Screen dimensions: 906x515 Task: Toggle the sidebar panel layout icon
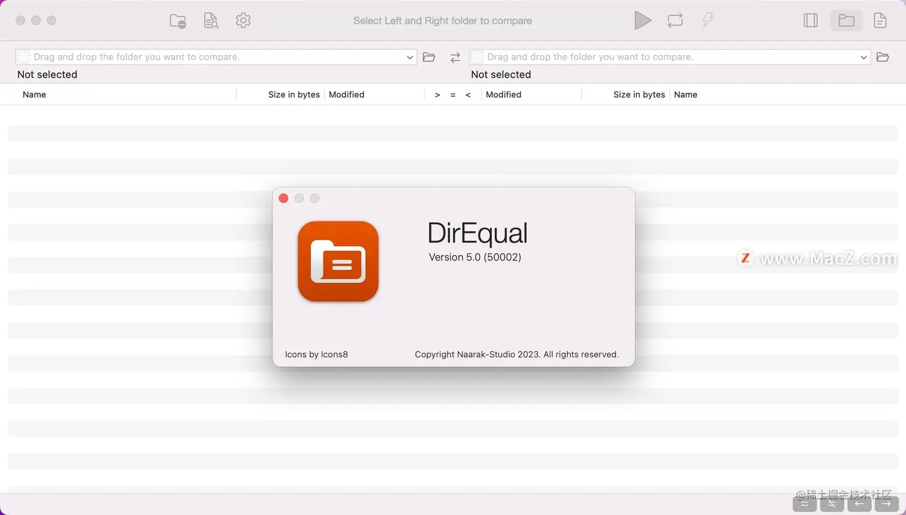point(811,20)
